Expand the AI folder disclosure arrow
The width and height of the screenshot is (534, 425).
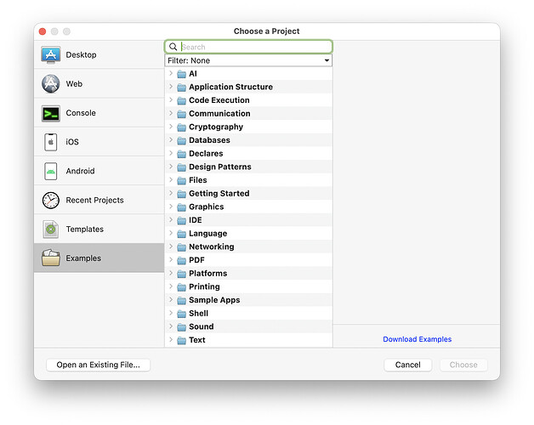tap(171, 74)
